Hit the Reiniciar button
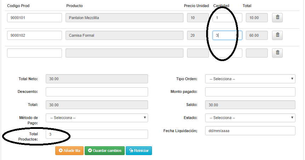This screenshot has width=305, height=160. 139,150
